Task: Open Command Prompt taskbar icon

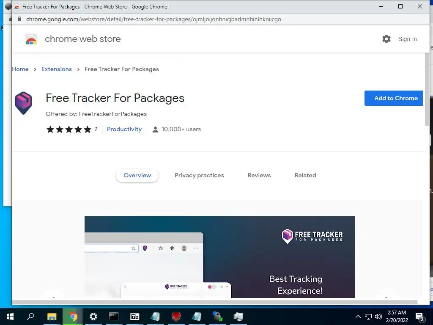Action: (114, 317)
